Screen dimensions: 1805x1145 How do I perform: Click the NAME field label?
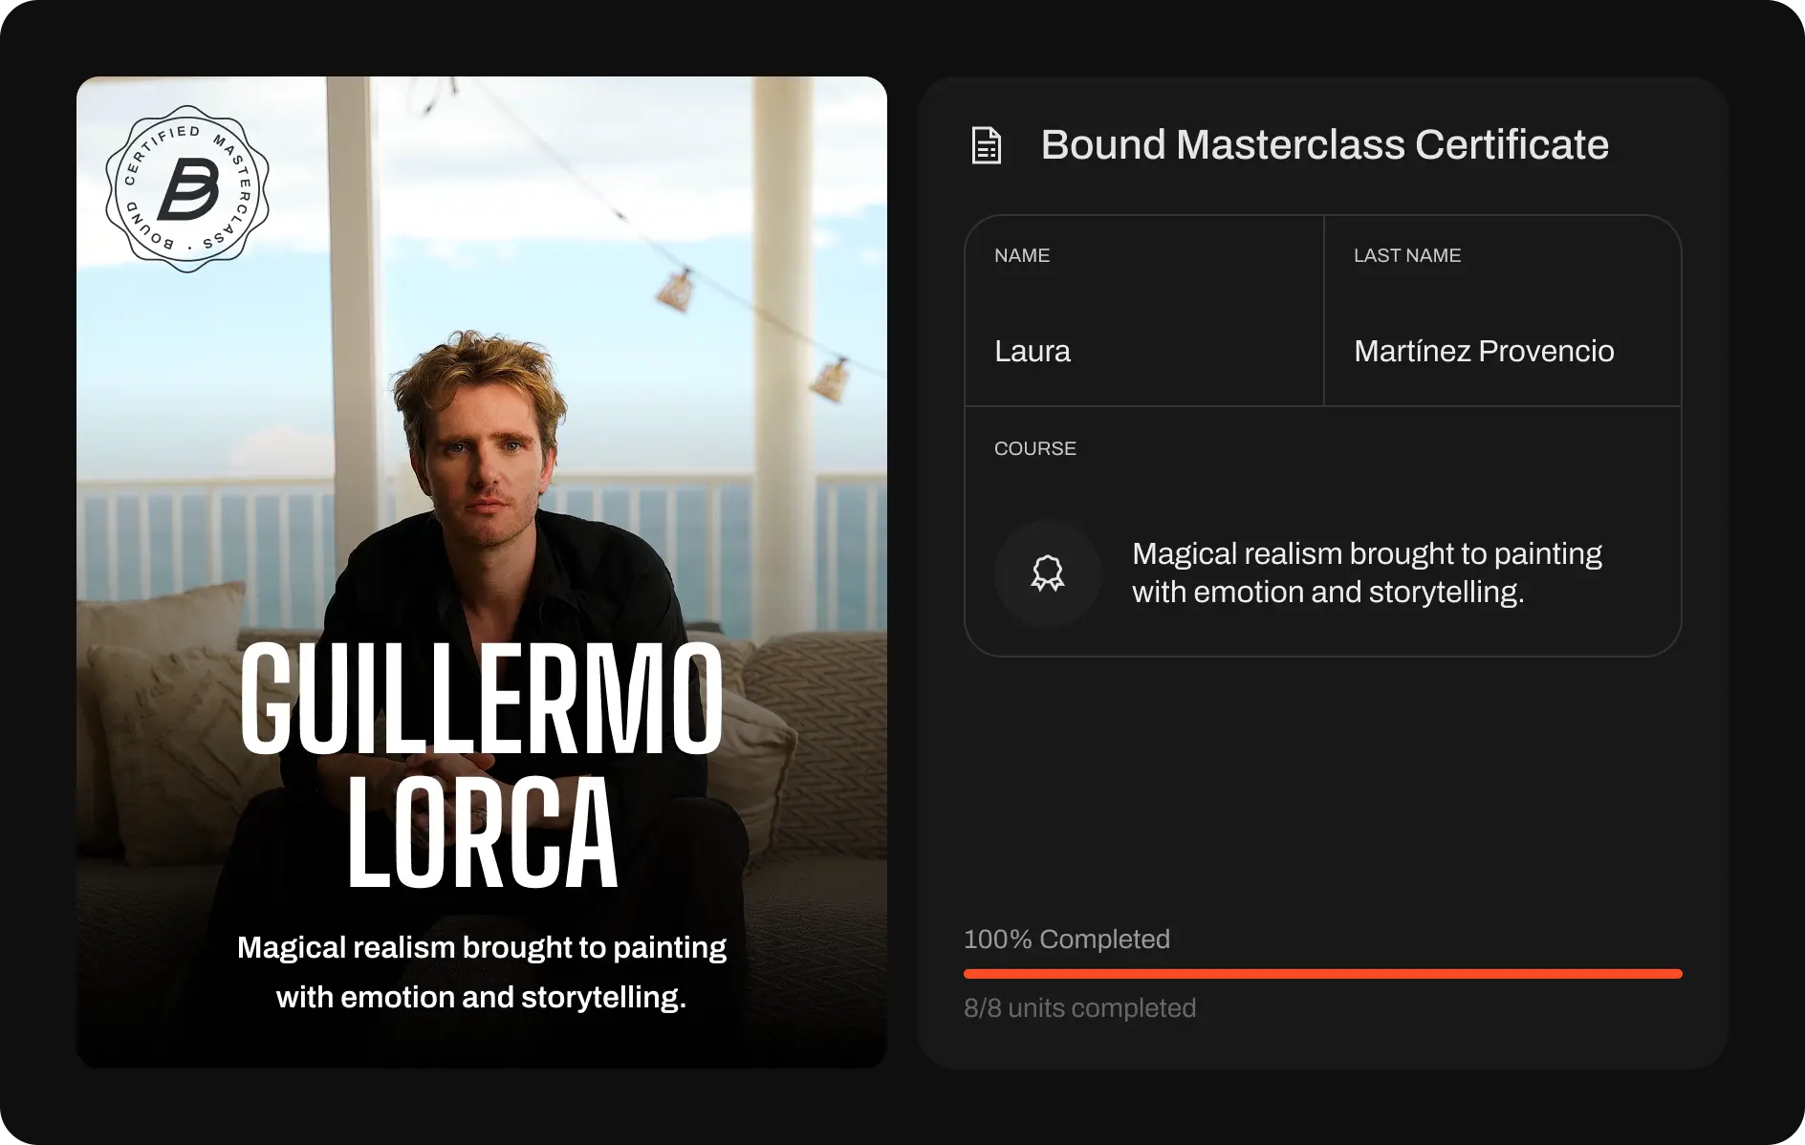pyautogui.click(x=1021, y=255)
